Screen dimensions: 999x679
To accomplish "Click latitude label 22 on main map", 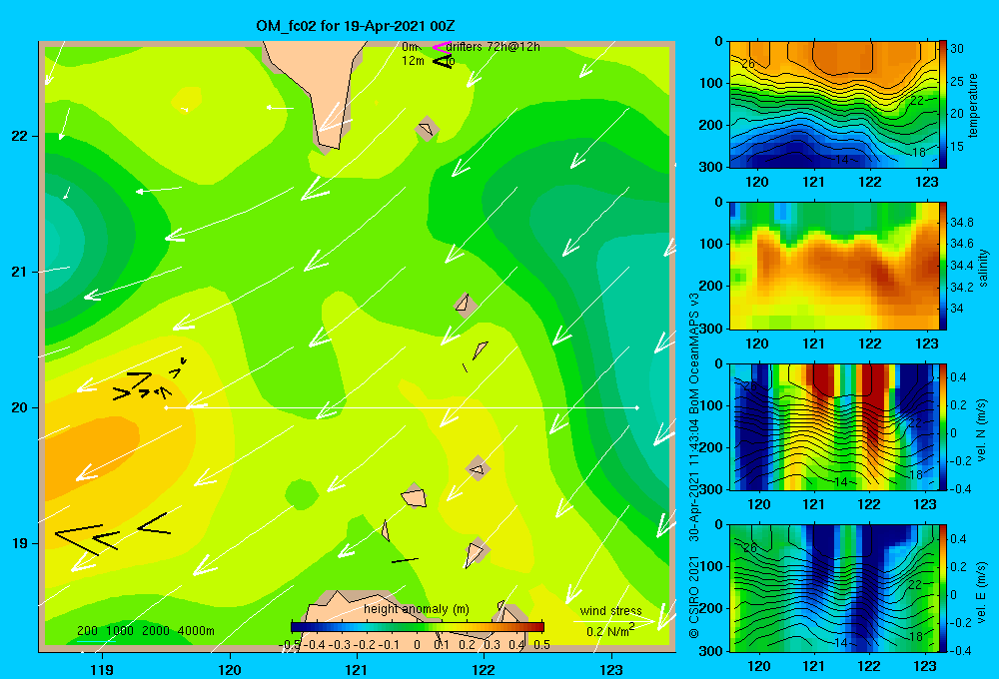I will pyautogui.click(x=19, y=137).
